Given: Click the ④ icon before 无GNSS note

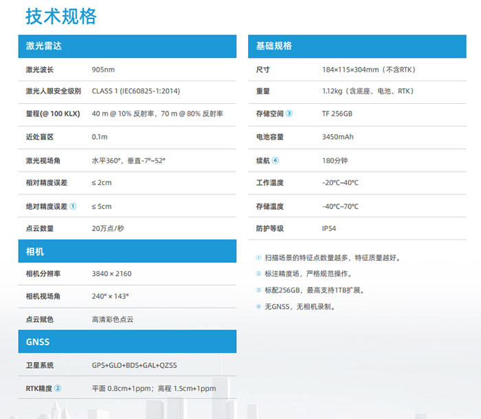Looking at the screenshot, I should click(x=258, y=307).
